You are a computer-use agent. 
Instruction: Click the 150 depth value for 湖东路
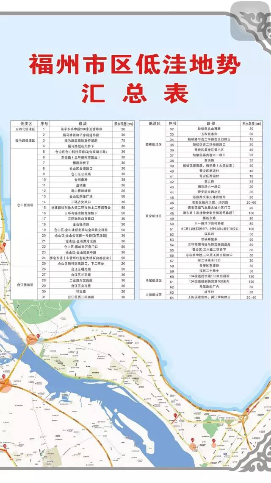point(251,213)
